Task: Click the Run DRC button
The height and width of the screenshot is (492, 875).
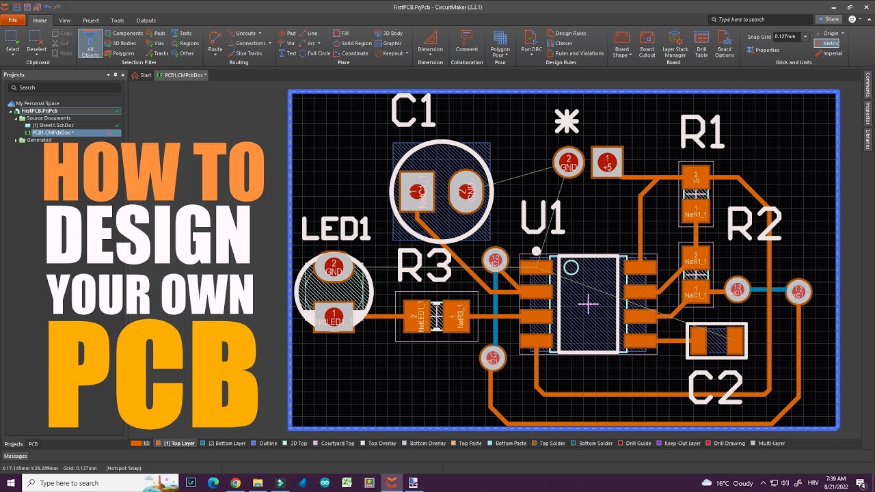Action: [x=531, y=41]
